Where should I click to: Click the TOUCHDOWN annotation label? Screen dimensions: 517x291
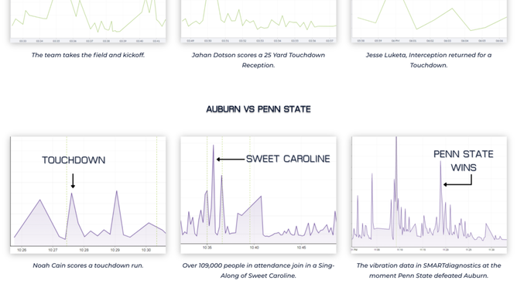click(74, 160)
